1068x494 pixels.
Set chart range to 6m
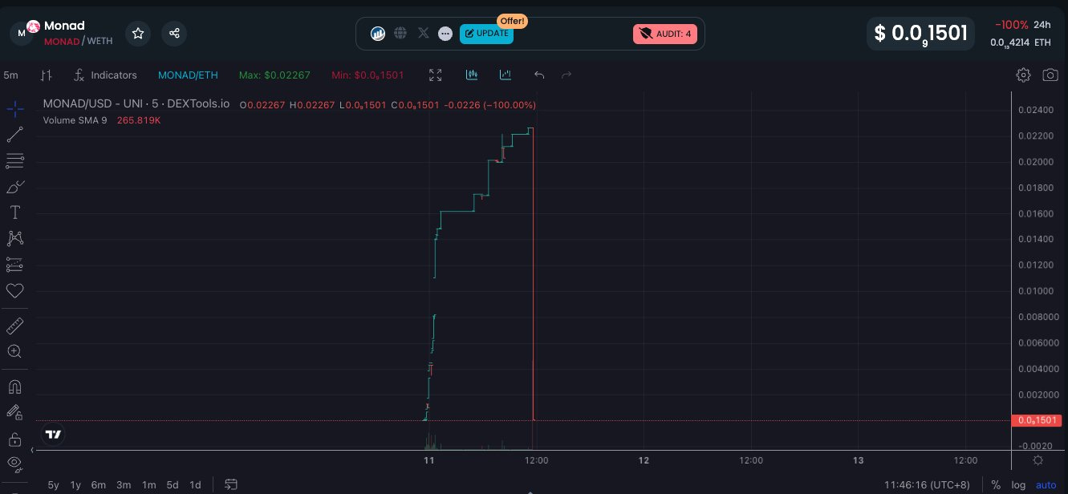98,484
